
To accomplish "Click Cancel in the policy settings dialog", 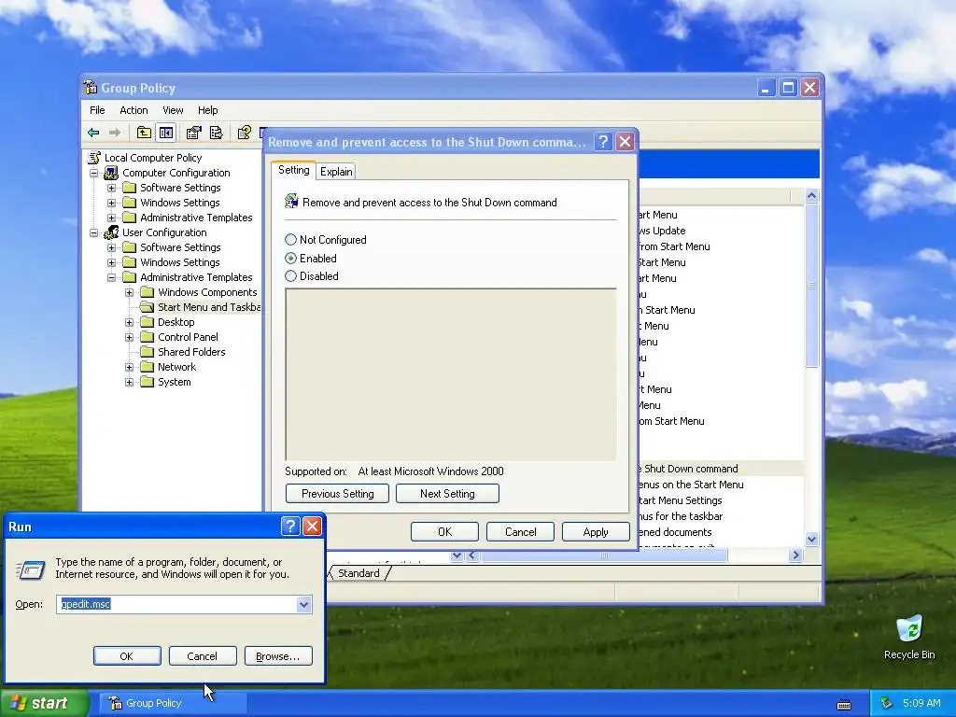I will 520,531.
